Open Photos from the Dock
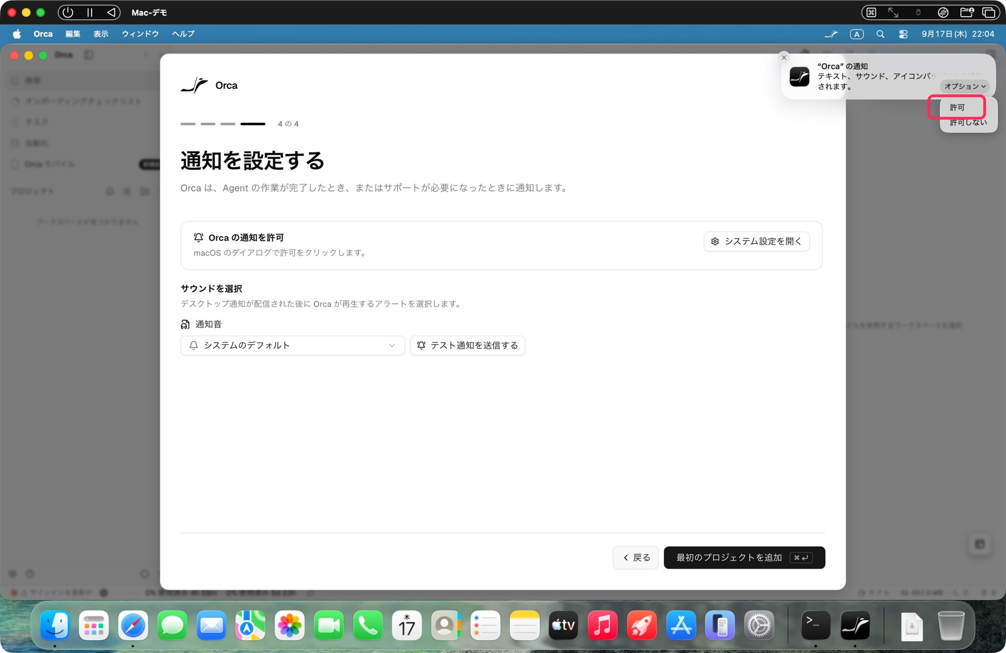Screen dimensions: 1006x653 [290, 625]
